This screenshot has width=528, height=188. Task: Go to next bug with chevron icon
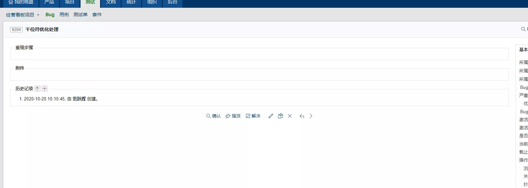311,116
